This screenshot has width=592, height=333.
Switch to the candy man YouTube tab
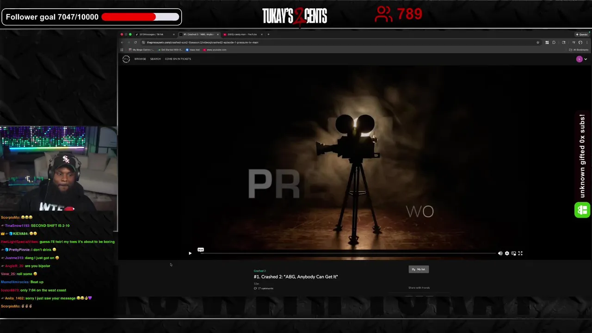click(x=242, y=34)
